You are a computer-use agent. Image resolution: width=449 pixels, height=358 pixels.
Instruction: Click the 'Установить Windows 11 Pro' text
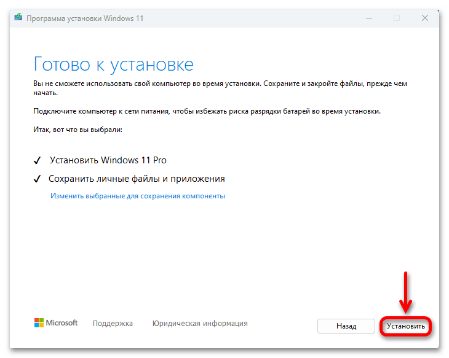[108, 160]
